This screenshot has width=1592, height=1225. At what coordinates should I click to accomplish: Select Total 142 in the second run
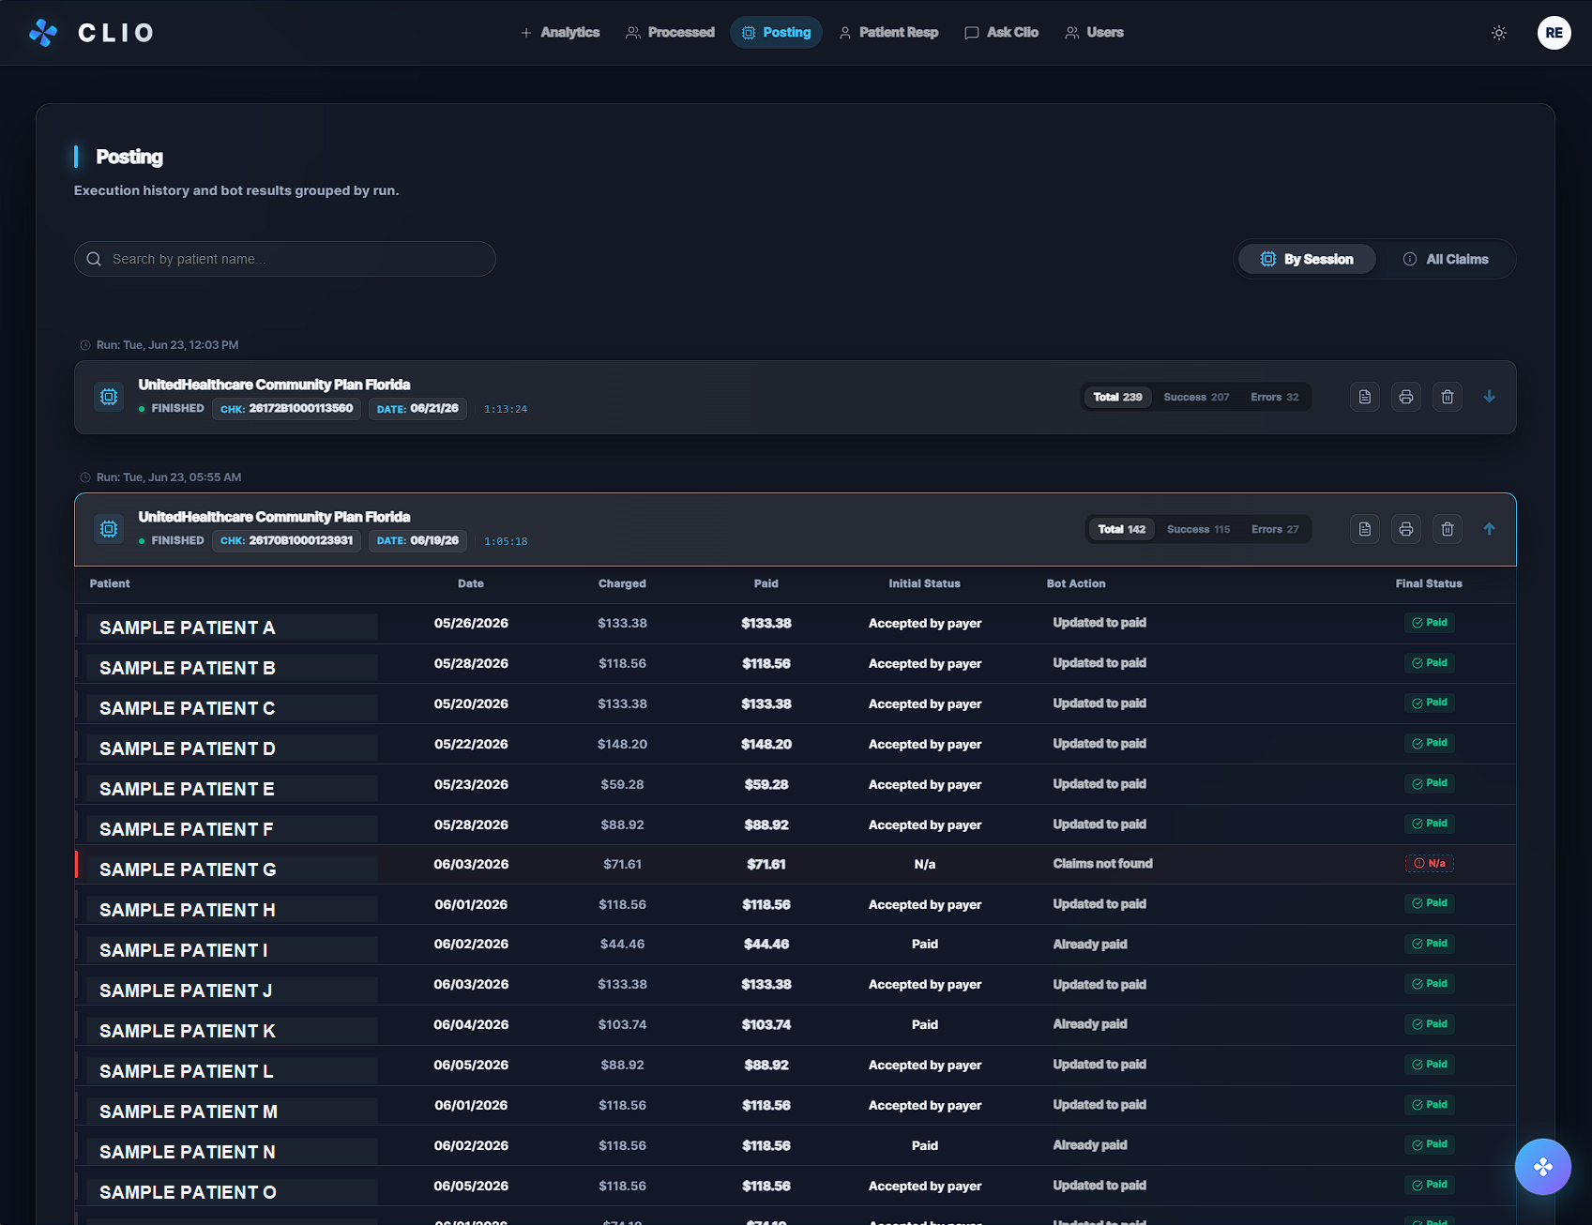point(1122,529)
